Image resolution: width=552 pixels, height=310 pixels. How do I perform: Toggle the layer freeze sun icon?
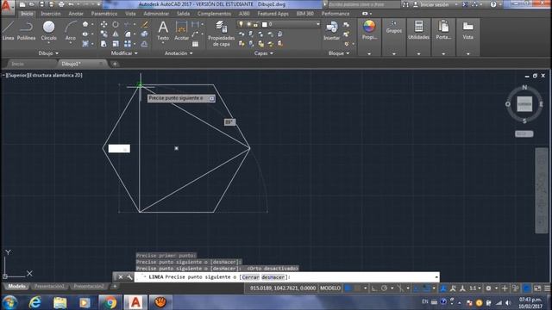tap(248, 24)
